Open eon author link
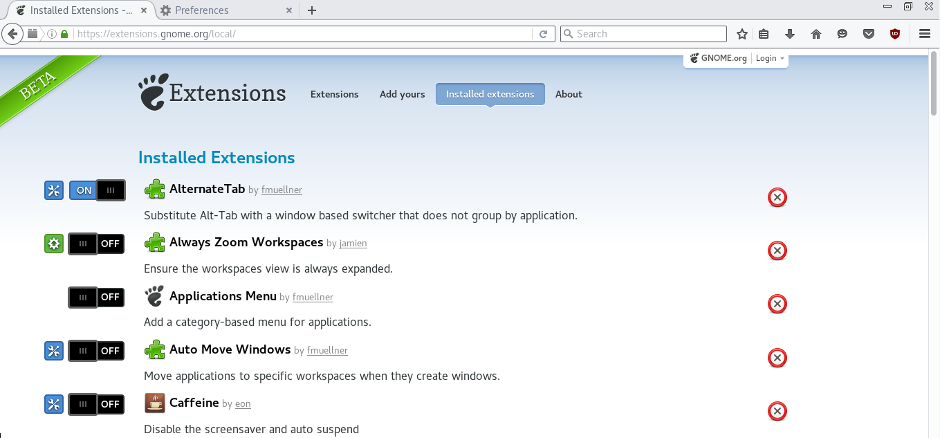 (x=243, y=404)
